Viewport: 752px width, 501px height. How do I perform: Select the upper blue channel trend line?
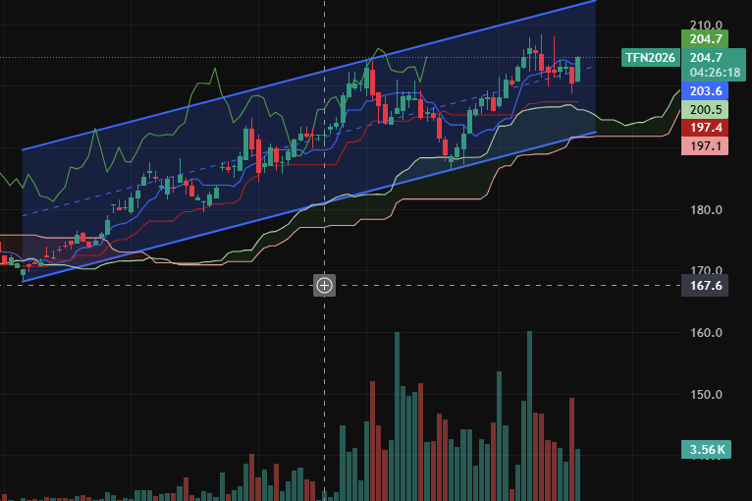pos(295,83)
